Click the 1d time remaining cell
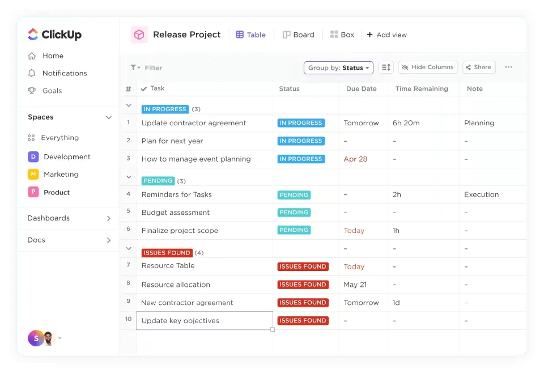 [396, 303]
